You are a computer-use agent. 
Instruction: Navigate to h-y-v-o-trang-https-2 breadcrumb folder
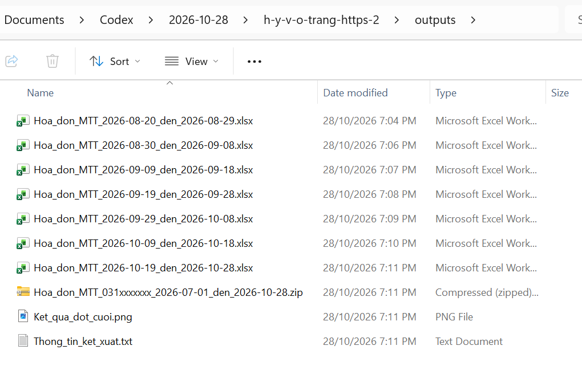pyautogui.click(x=321, y=20)
